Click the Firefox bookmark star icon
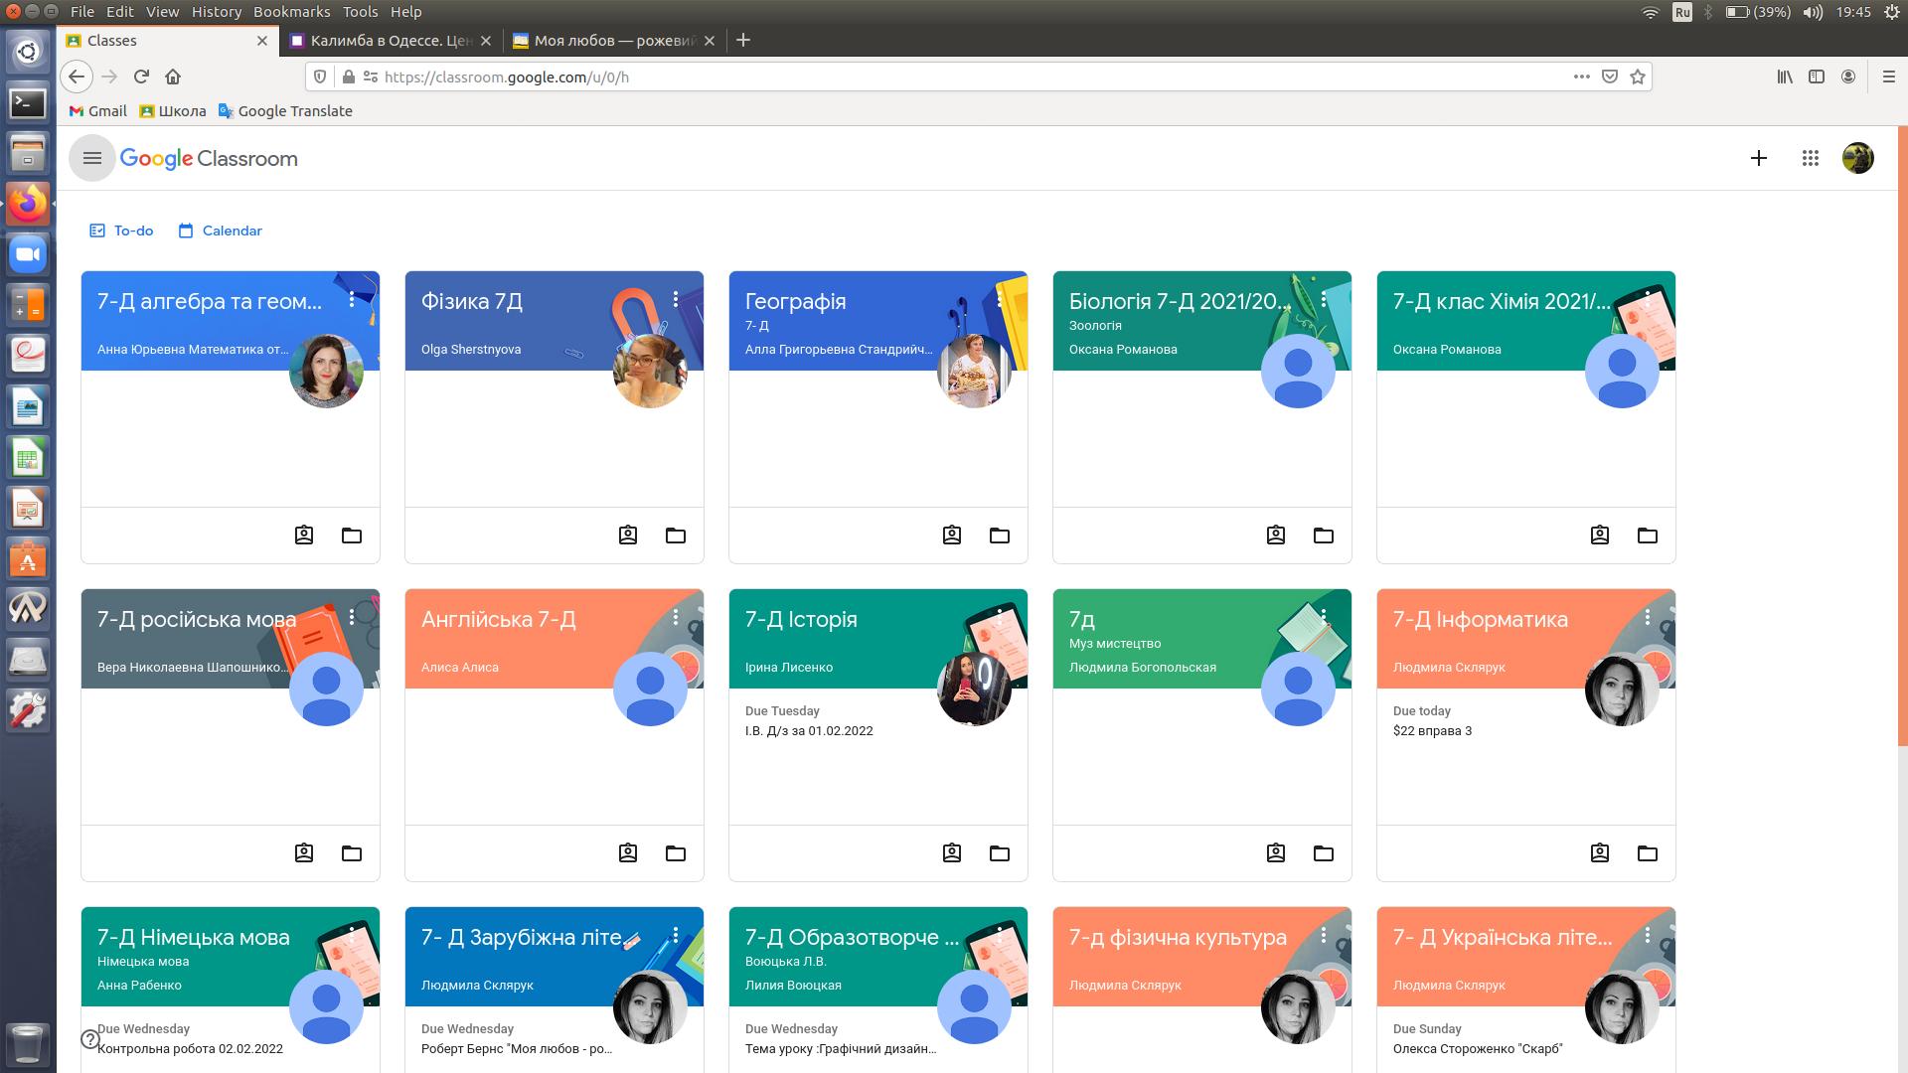 click(1638, 77)
